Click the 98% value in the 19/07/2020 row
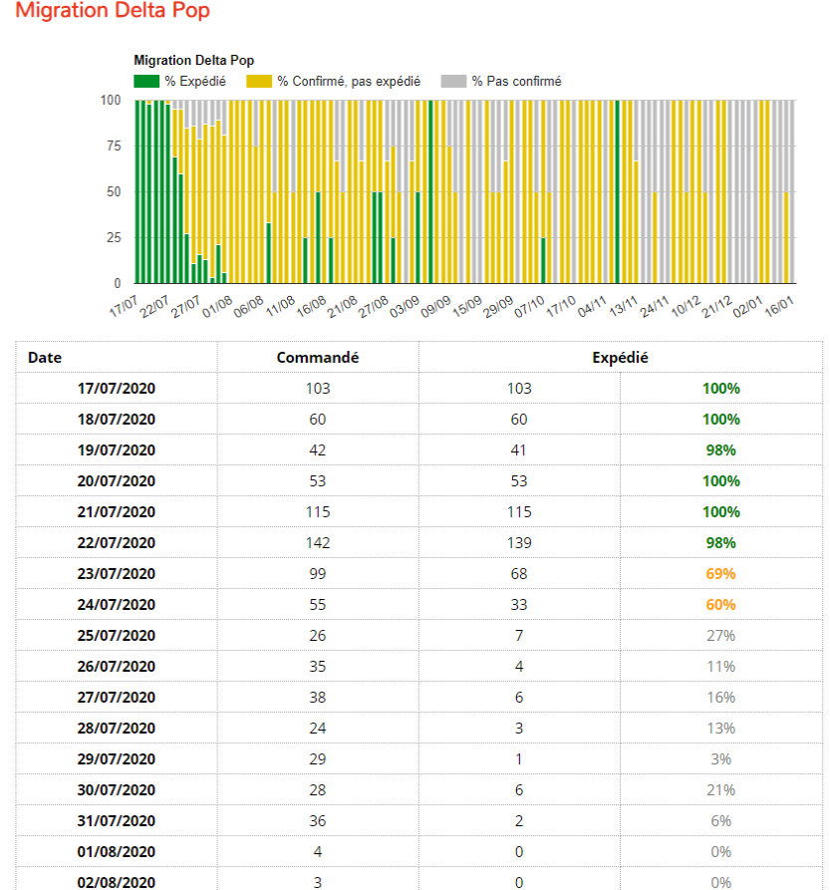Image resolution: width=830 pixels, height=890 pixels. point(720,449)
